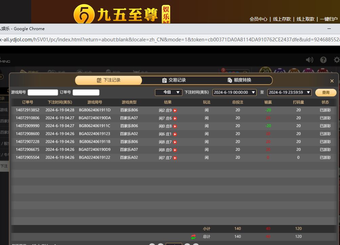Expand the 今日 date range dropdown

coord(168,92)
